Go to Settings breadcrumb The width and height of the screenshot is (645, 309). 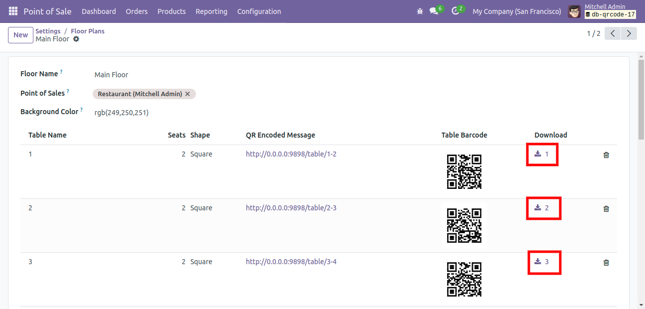click(x=48, y=31)
